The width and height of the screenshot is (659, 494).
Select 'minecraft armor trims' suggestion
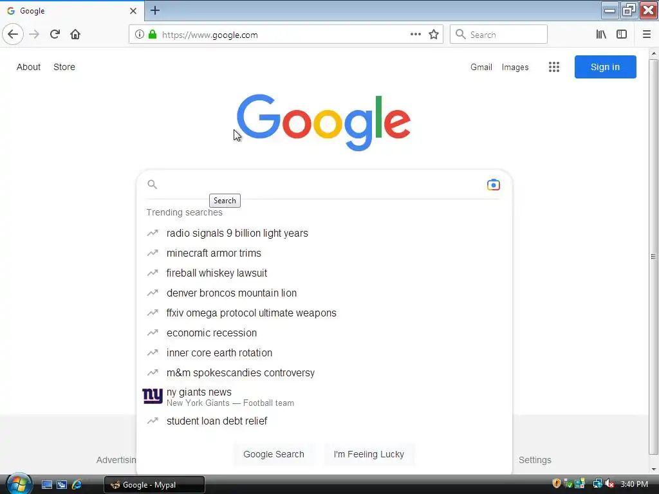pos(324,253)
